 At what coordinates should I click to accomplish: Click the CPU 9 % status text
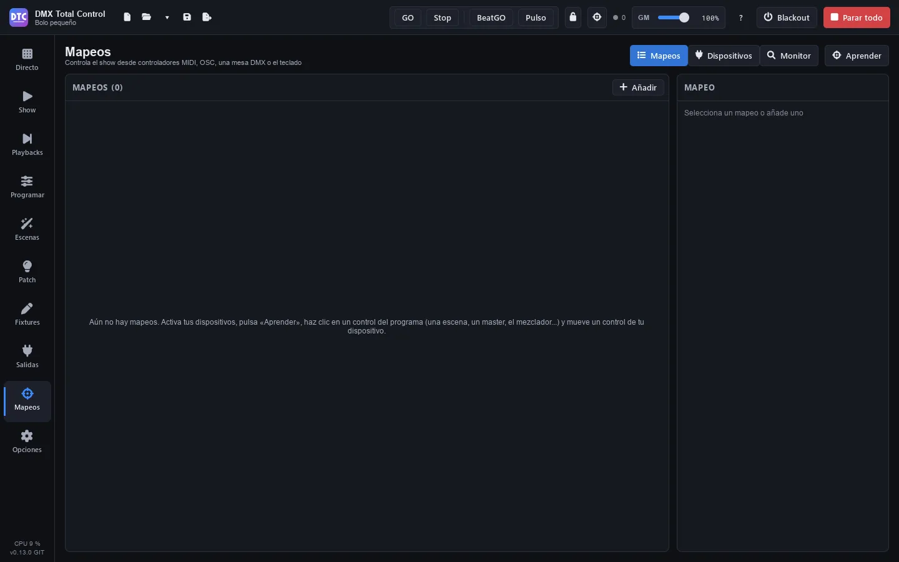pos(27,544)
